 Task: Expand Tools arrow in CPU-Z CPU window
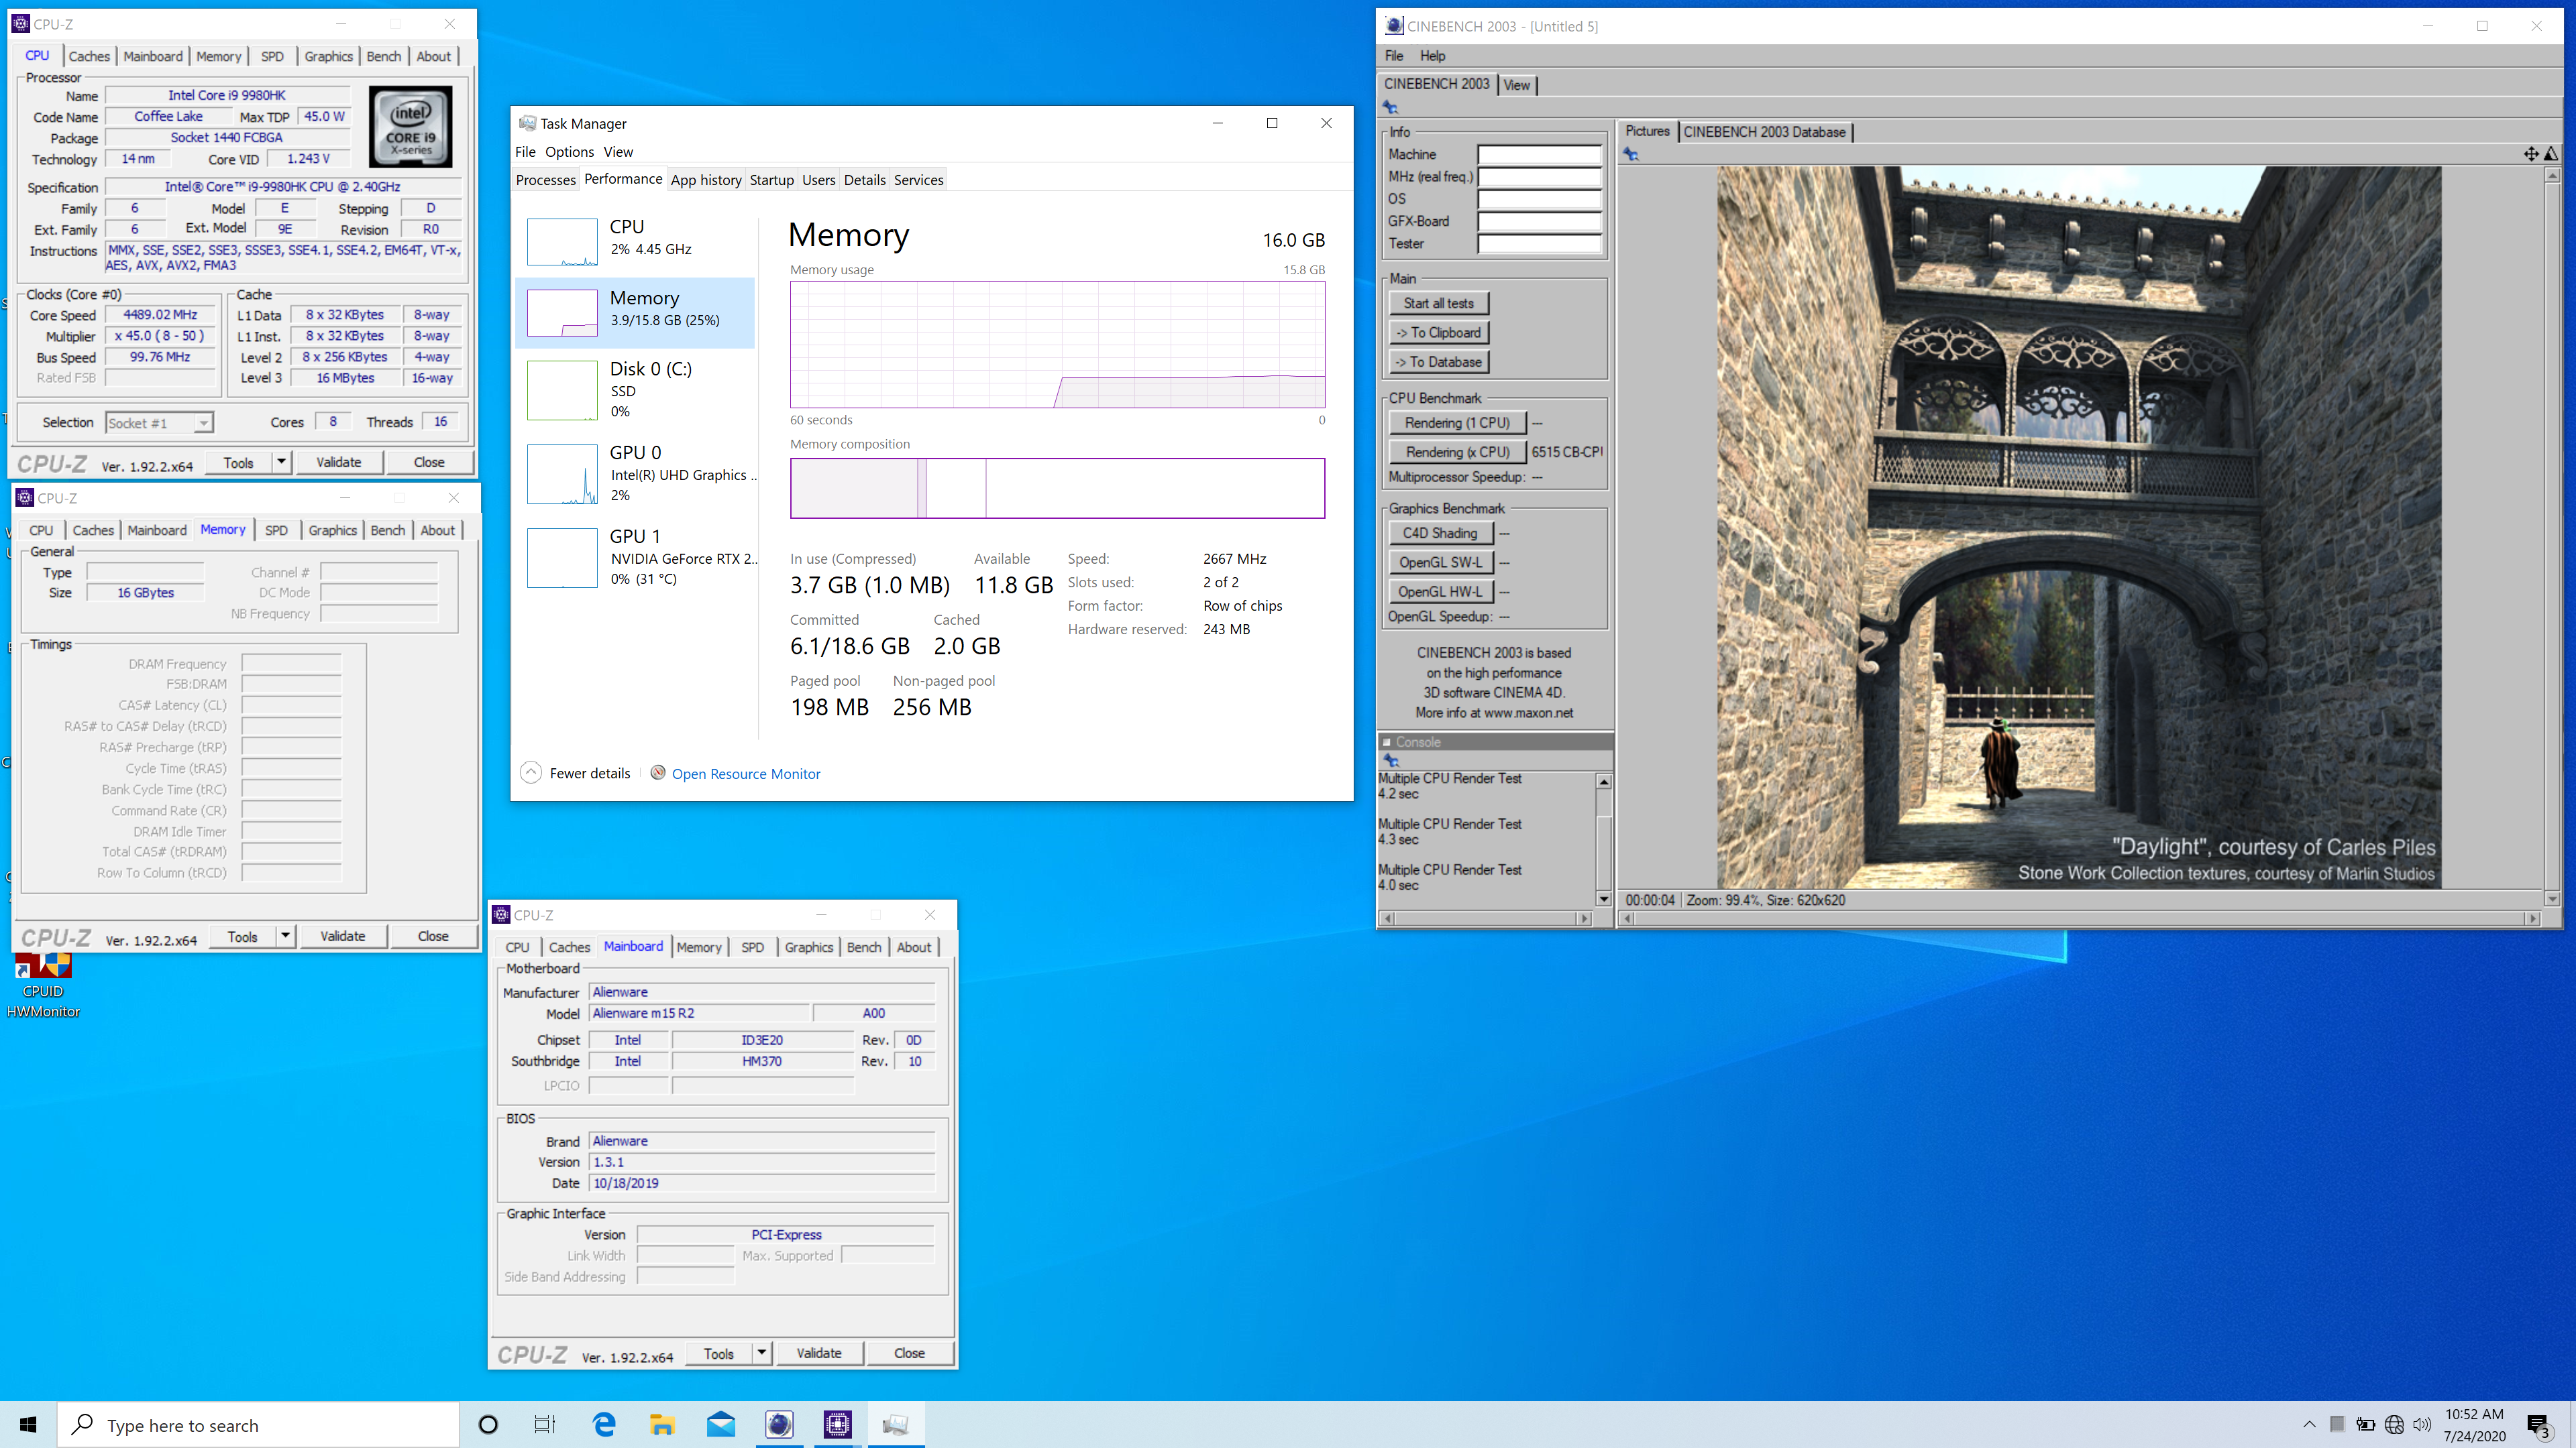tap(282, 462)
